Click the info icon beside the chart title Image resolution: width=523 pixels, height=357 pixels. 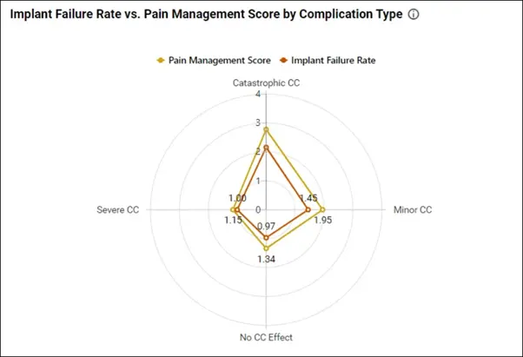point(413,16)
